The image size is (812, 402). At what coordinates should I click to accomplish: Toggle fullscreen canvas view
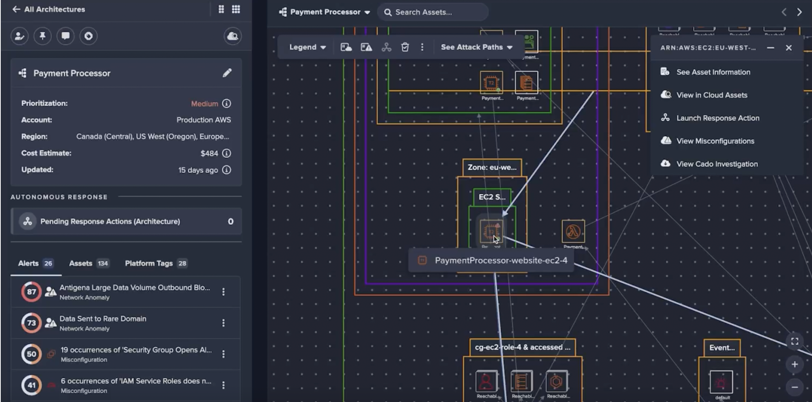click(x=795, y=341)
